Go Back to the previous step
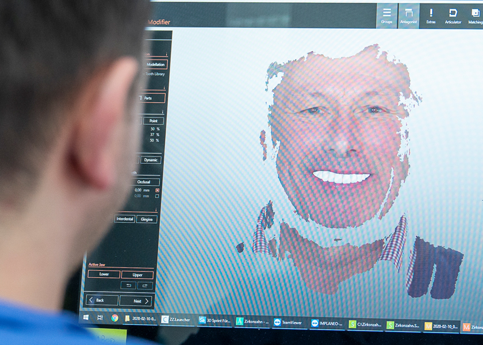 (102, 300)
